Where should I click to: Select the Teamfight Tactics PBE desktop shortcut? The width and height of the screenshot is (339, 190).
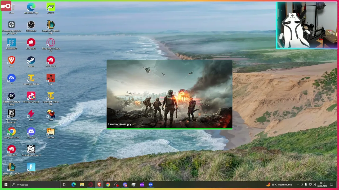coord(51,99)
